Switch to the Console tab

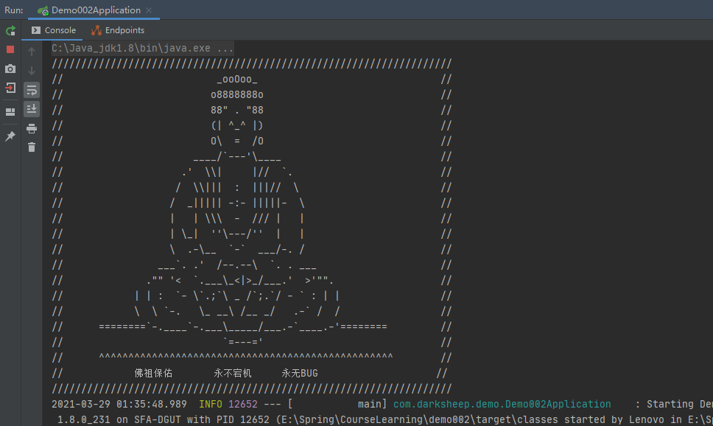pyautogui.click(x=54, y=30)
